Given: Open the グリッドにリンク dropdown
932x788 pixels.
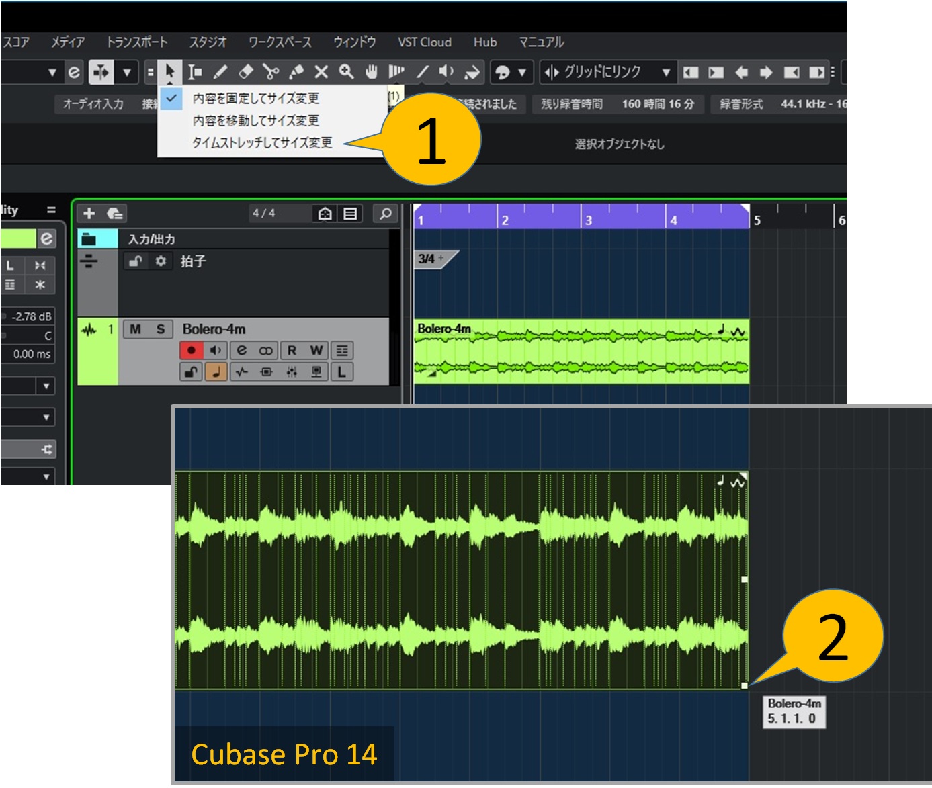Looking at the screenshot, I should (x=666, y=72).
